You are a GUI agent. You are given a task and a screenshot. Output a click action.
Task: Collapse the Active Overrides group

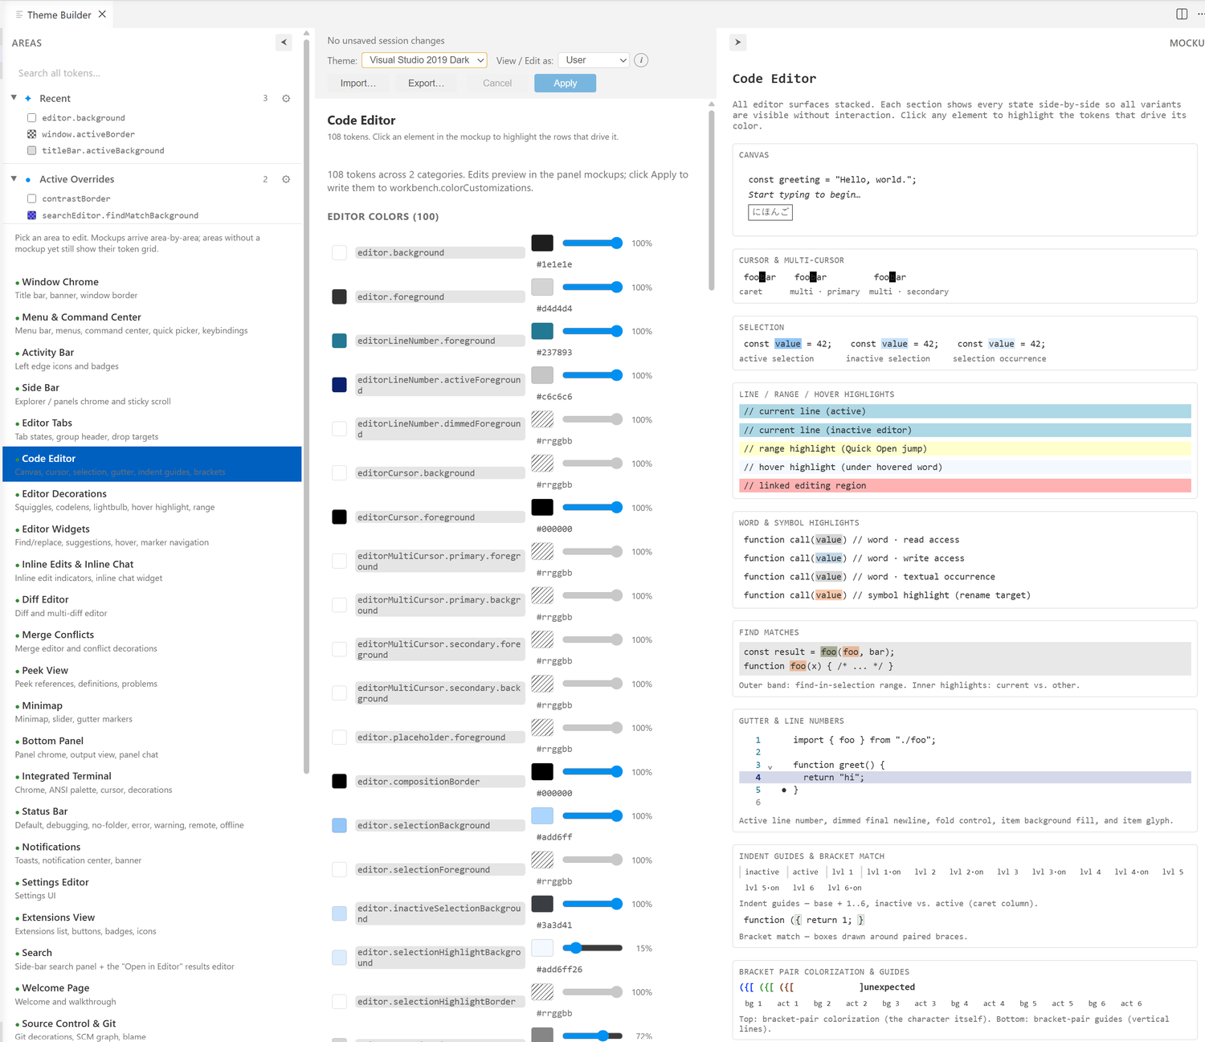click(14, 179)
